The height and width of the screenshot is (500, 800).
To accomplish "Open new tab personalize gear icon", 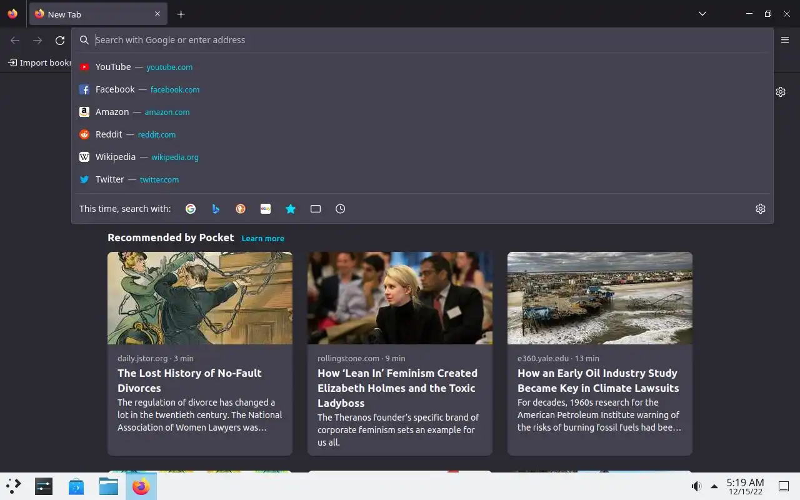I will pyautogui.click(x=781, y=92).
